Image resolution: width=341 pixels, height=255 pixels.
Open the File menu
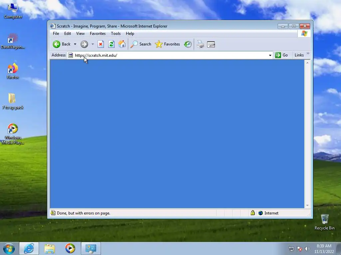(56, 34)
